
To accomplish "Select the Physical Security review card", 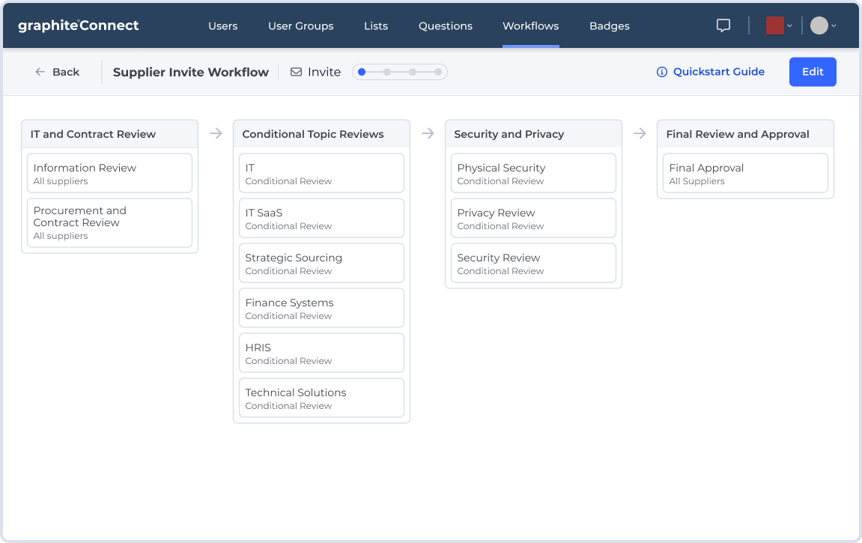I will click(533, 173).
